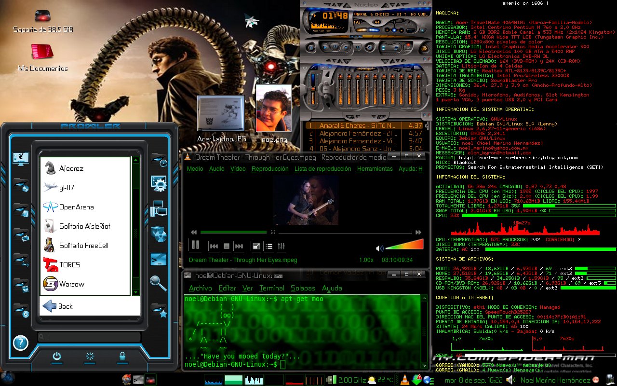The height and width of the screenshot is (386, 617).
Task: Pause the Dream Theater video in VLC
Action: pos(195,245)
